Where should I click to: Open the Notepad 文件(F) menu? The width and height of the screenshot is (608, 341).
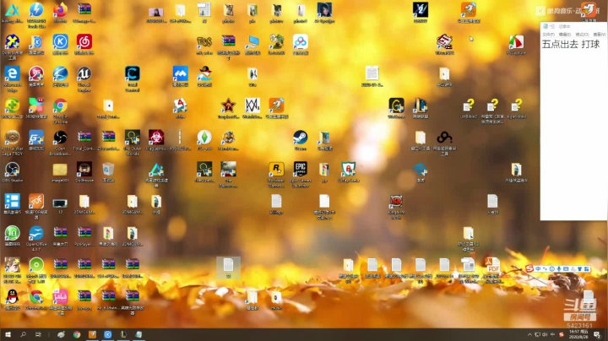coord(548,35)
